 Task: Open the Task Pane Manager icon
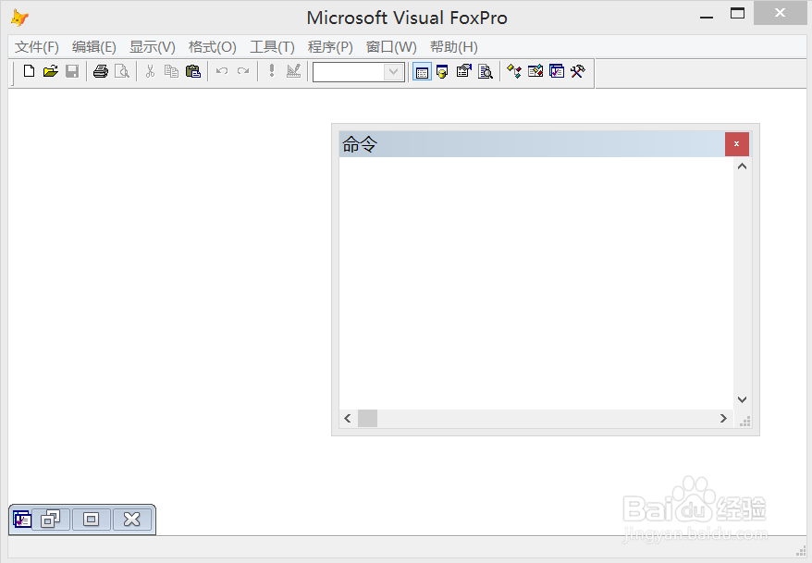pos(557,71)
